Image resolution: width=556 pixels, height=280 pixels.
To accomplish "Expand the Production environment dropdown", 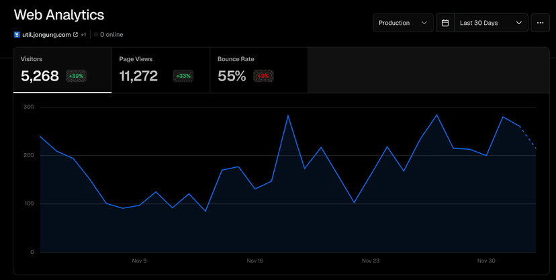I will [403, 23].
